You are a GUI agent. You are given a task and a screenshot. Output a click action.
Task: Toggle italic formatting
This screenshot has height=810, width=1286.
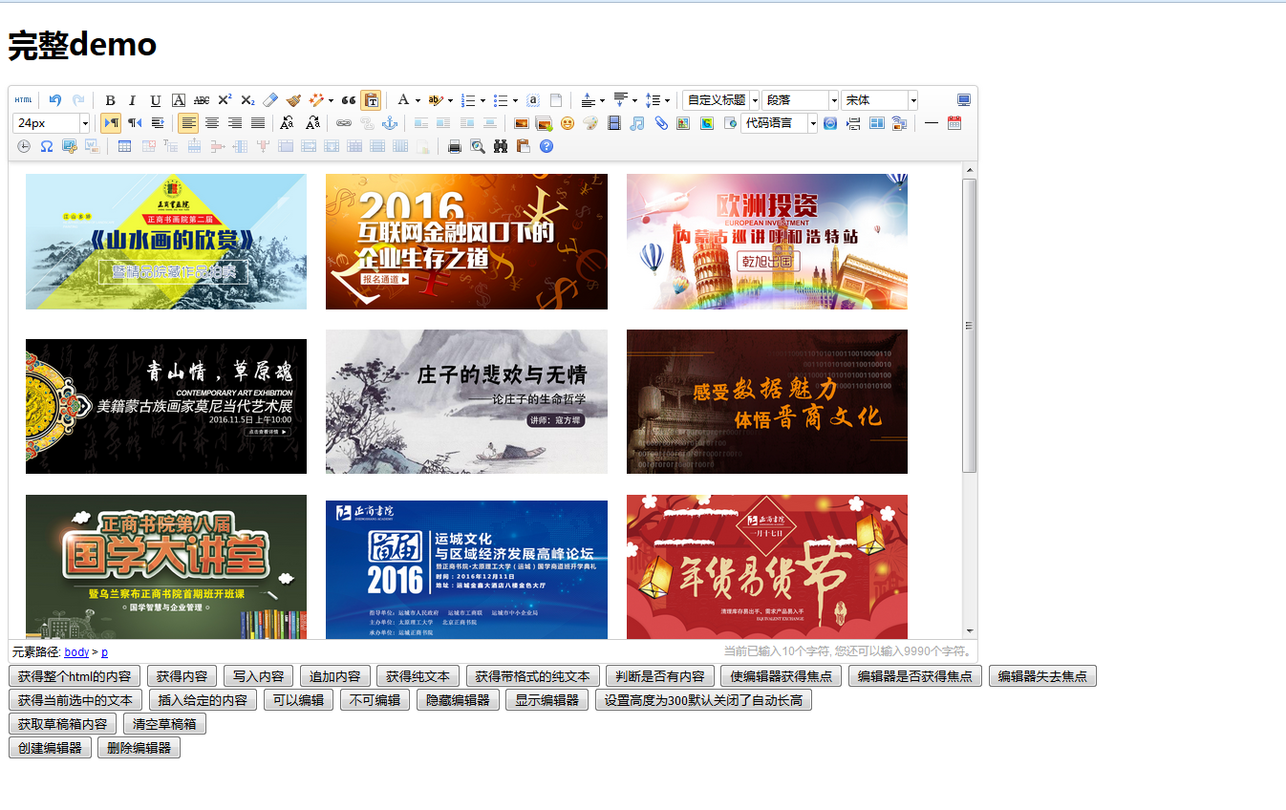133,100
